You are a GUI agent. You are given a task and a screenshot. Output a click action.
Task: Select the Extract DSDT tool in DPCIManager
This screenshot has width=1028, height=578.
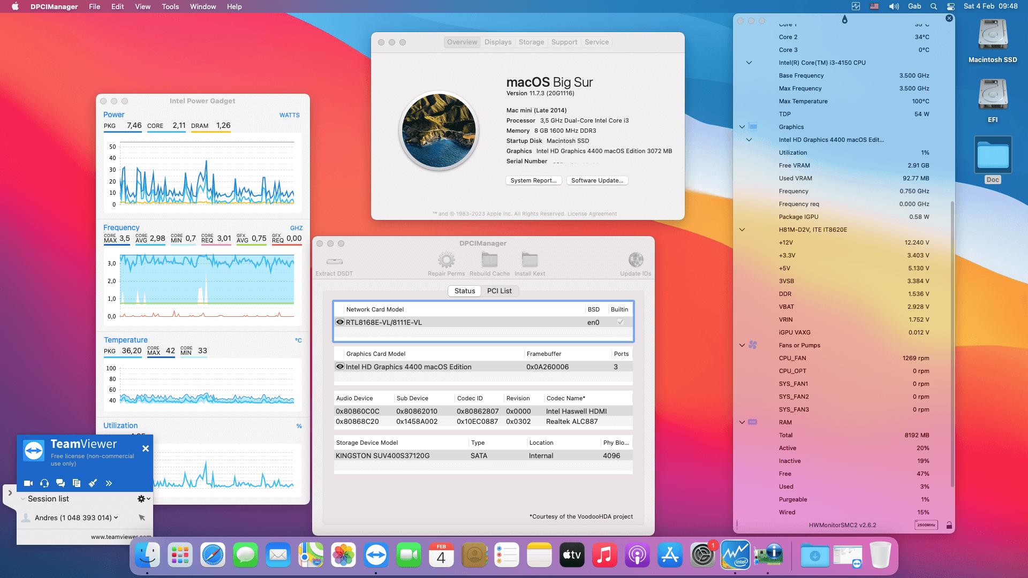click(x=334, y=262)
